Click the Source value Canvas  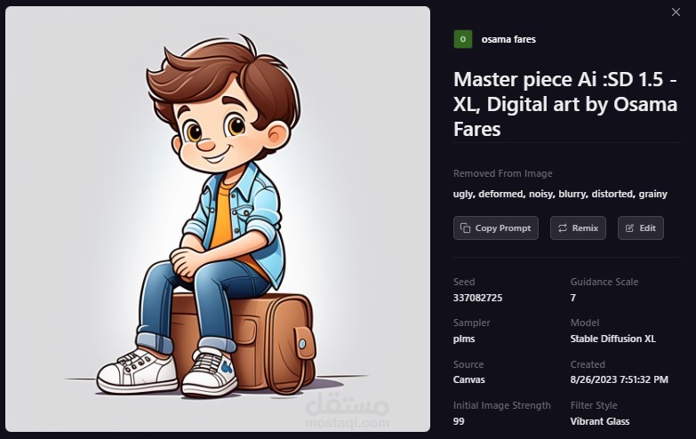click(468, 379)
